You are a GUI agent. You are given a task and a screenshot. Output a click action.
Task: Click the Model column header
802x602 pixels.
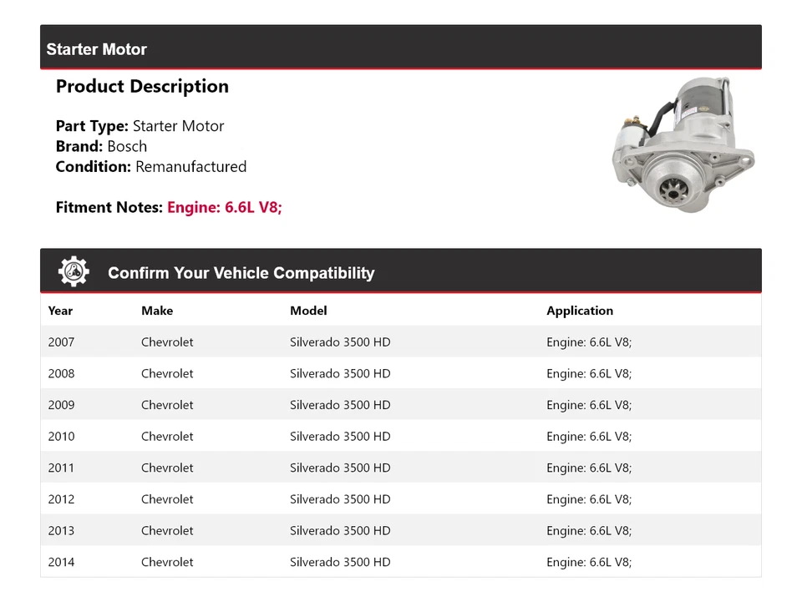click(x=308, y=311)
